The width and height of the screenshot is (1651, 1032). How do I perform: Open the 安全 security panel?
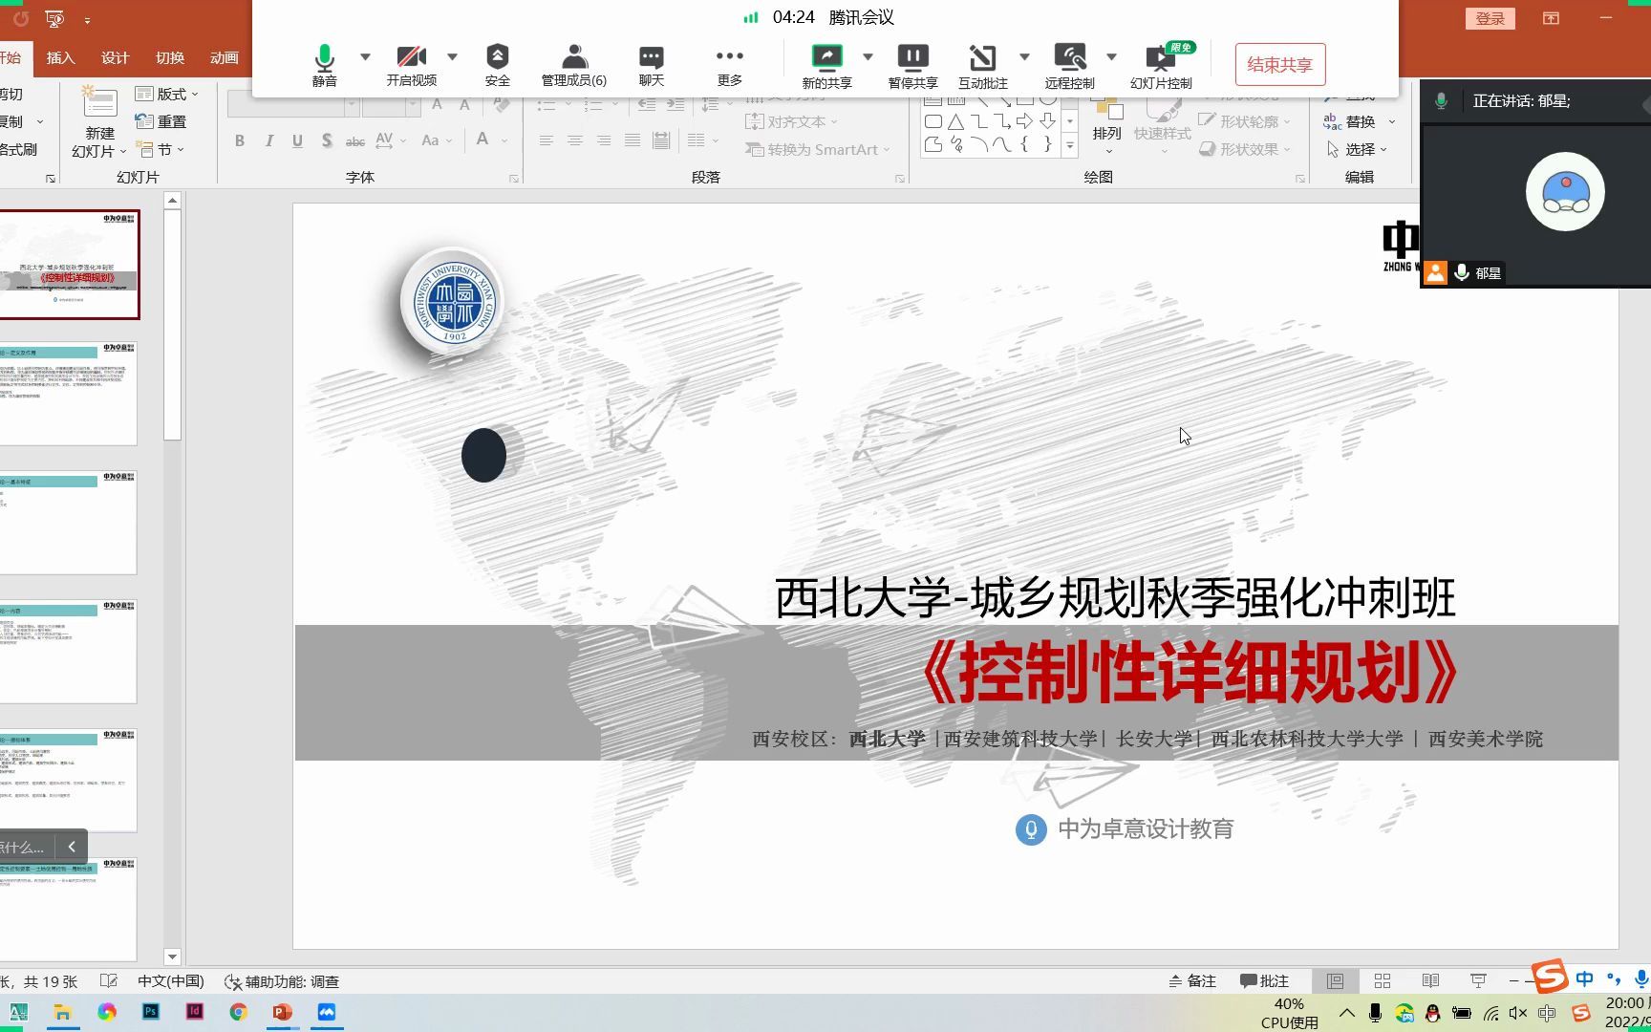497,64
